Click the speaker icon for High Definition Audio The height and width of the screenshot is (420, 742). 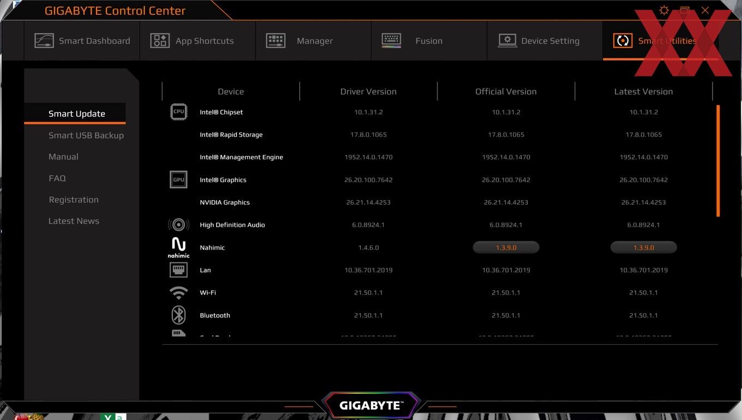tap(178, 225)
